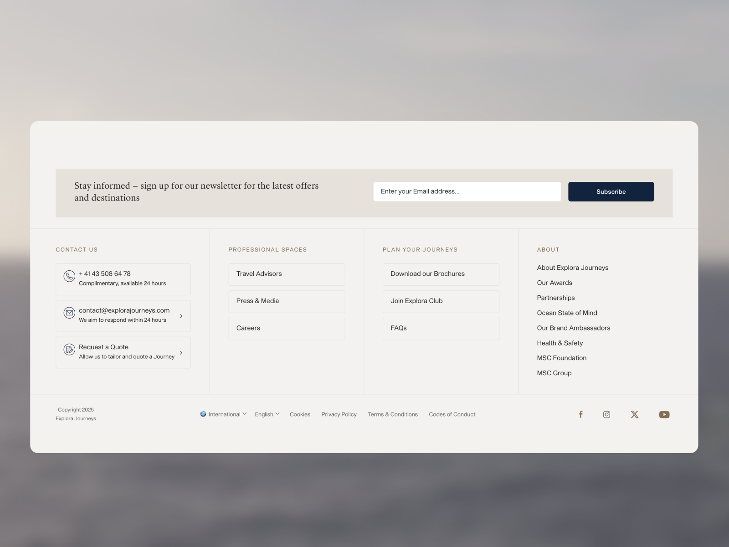Open Explora Journeys' Facebook page

pos(580,414)
